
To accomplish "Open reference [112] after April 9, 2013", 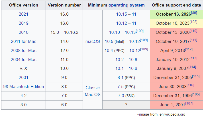I will point(189,49).
